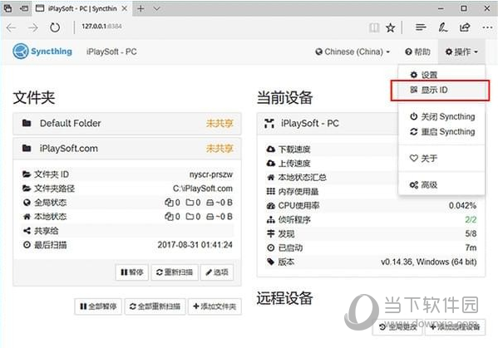
Task: Click the 上传速度 upload cloud icon
Action: (270, 163)
